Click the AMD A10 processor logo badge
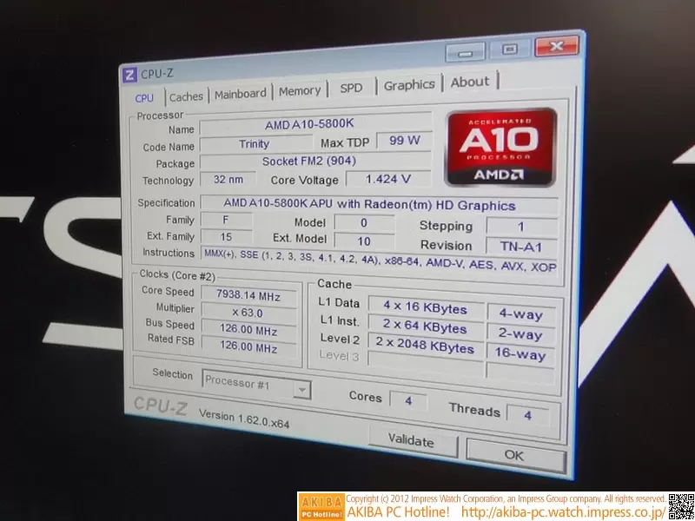This screenshot has height=521, width=695. [x=500, y=148]
